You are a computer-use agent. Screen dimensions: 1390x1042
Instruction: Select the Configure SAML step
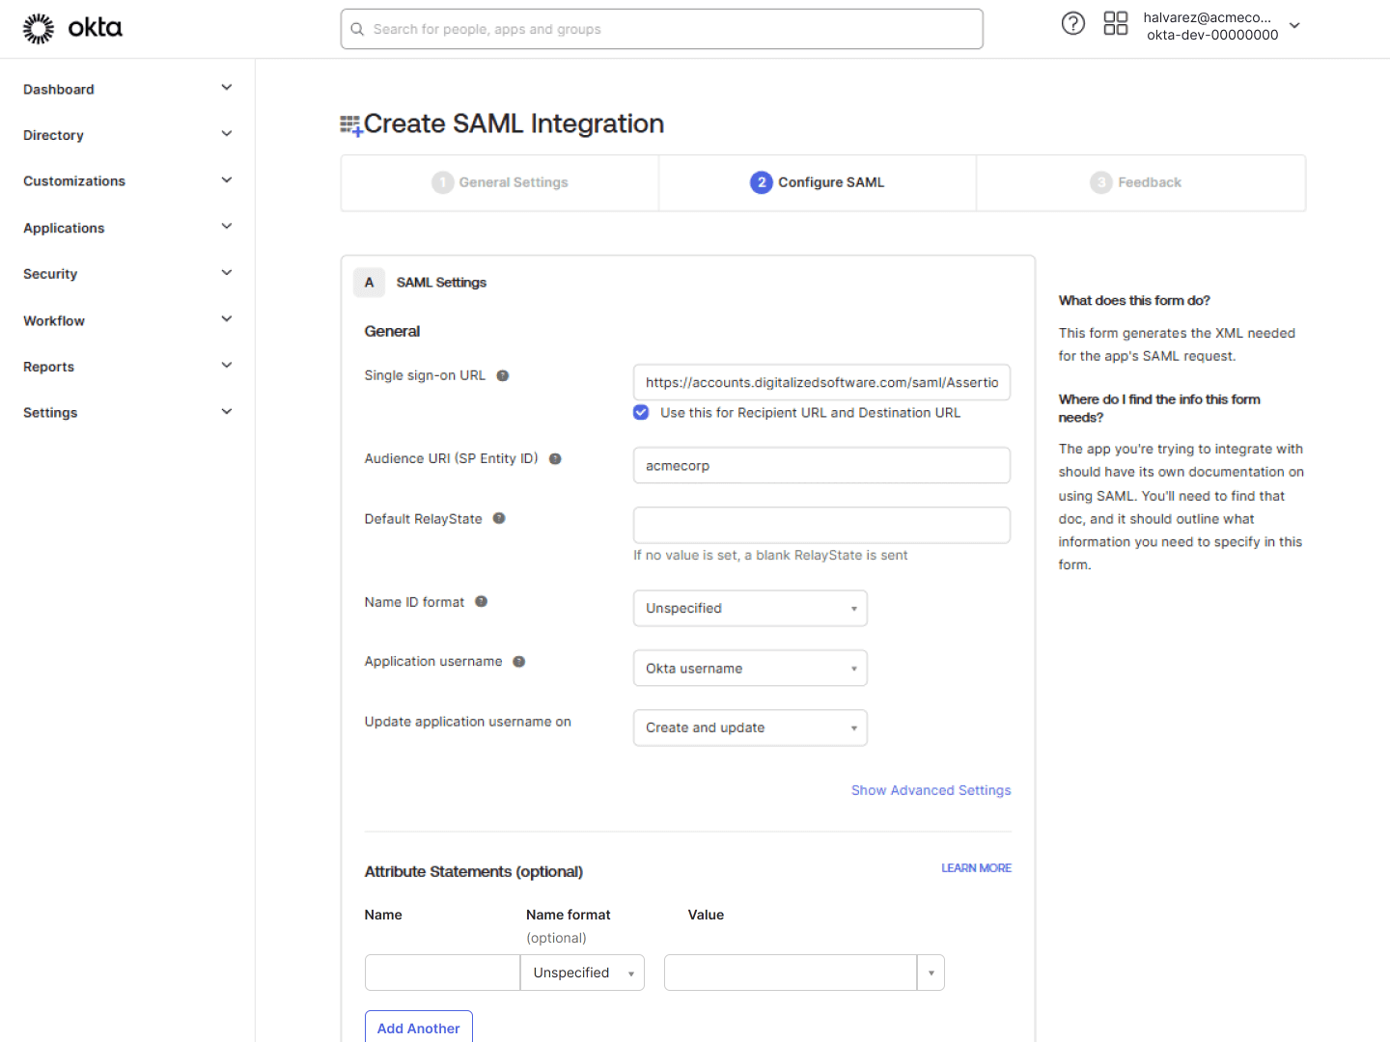pyautogui.click(x=818, y=182)
